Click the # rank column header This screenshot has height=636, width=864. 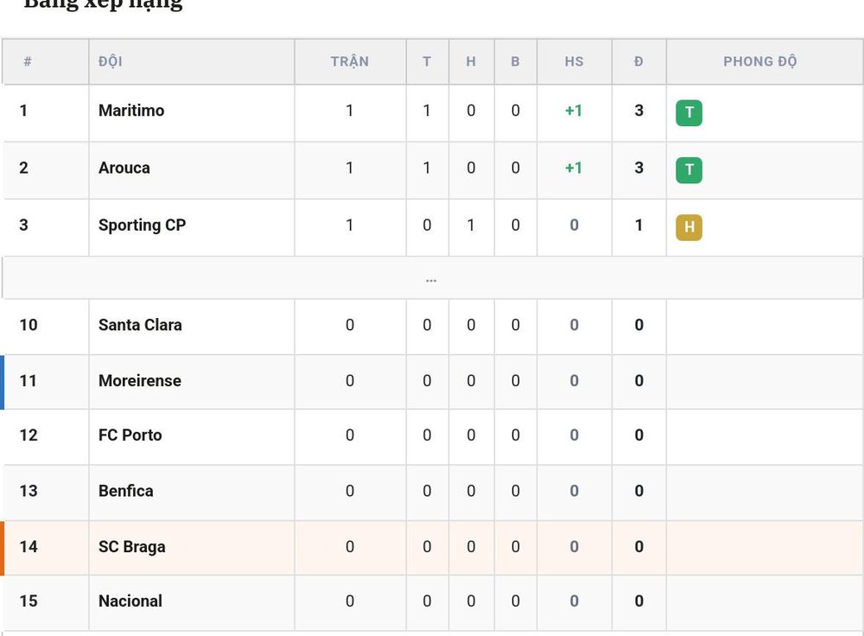coord(28,61)
